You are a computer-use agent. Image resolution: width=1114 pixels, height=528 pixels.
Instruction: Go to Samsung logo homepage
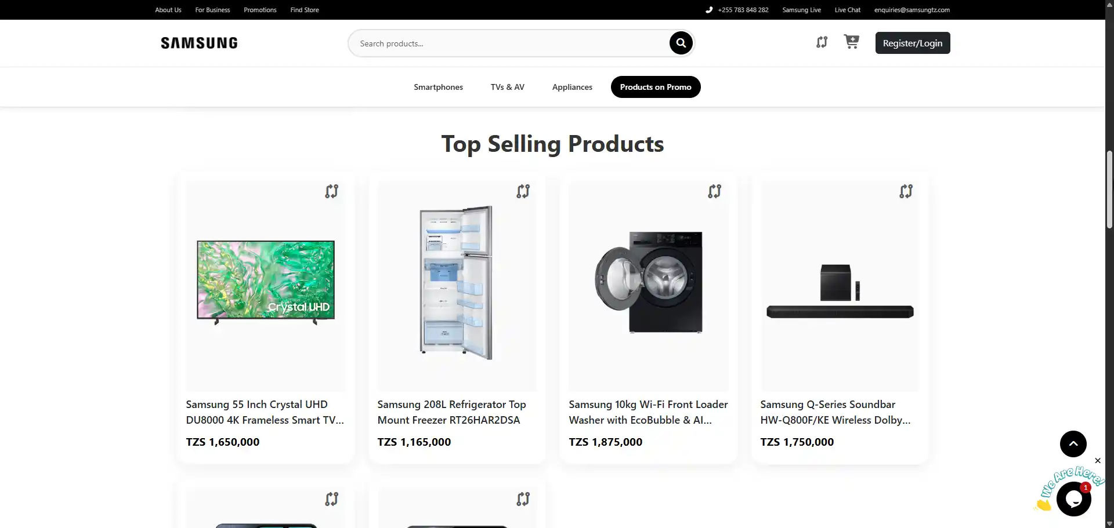coord(199,43)
